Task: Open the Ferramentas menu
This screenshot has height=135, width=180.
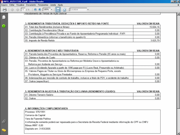Action: (43, 5)
